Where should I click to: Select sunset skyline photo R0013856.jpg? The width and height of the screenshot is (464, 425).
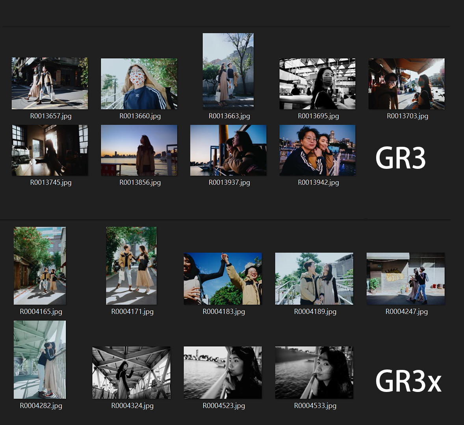click(139, 150)
